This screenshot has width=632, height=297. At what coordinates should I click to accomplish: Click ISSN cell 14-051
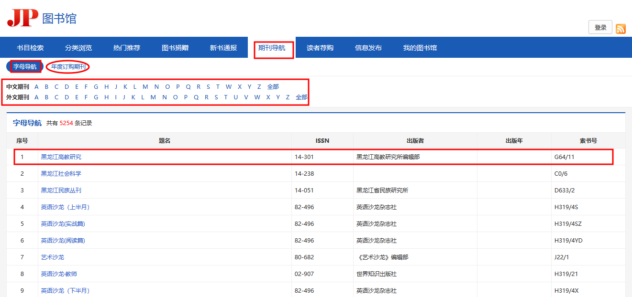[304, 191]
